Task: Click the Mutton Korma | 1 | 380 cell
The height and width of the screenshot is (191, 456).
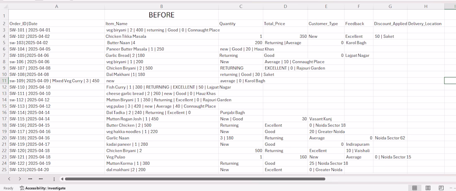Action: (x=161, y=163)
